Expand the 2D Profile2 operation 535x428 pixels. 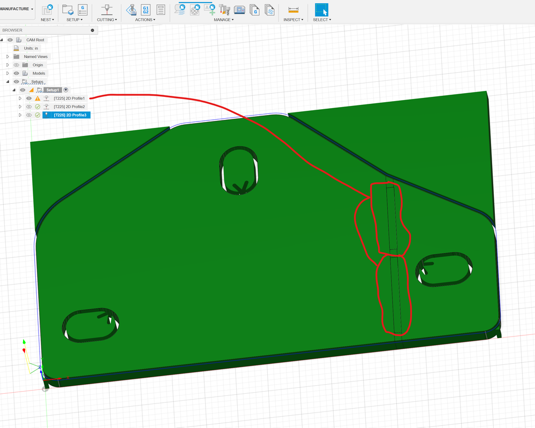tap(20, 106)
